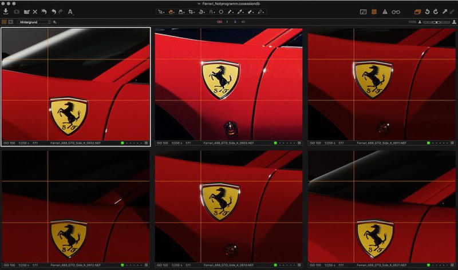
Task: Switch to single-image view mode icon
Action: tap(10, 22)
